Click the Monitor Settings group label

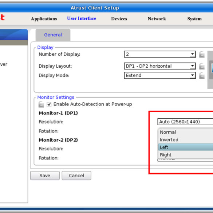pyautogui.click(x=56, y=98)
